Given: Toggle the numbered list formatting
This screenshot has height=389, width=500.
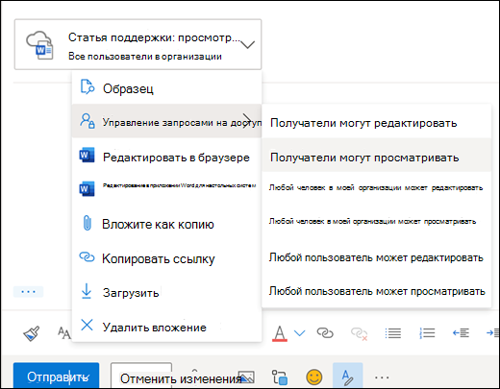Looking at the screenshot, I should pyautogui.click(x=427, y=333).
